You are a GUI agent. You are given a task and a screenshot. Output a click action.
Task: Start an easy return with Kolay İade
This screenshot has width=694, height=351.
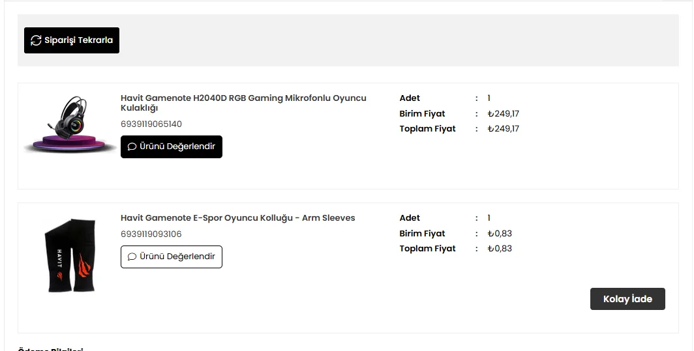click(x=627, y=299)
